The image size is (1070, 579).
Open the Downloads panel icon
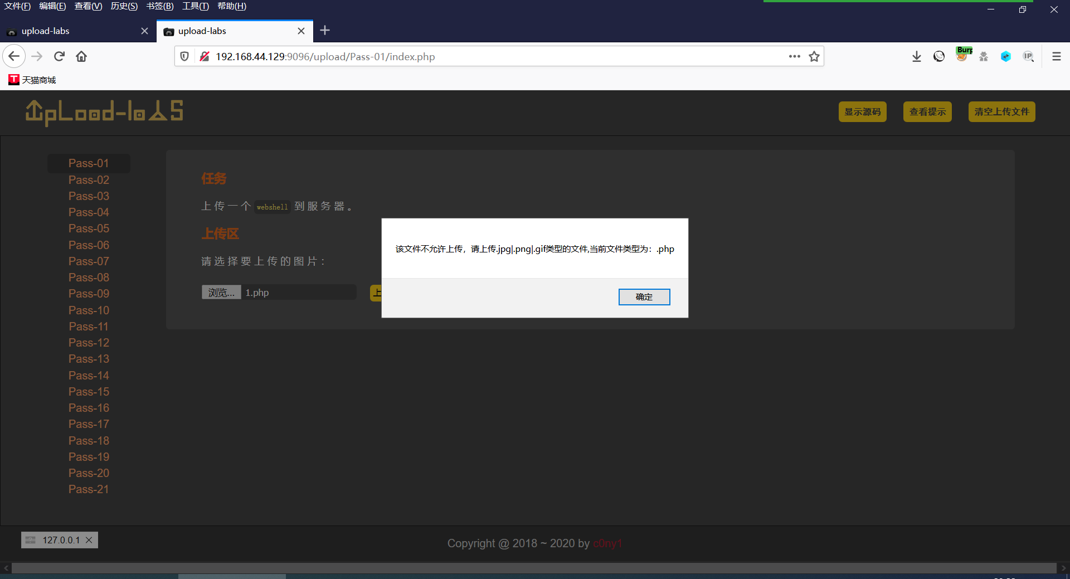coord(917,56)
